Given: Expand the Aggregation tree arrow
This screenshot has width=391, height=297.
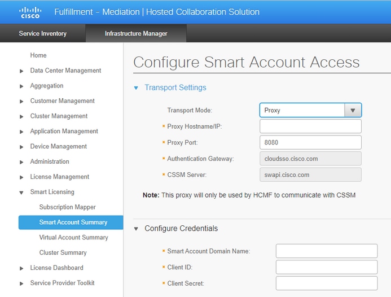Looking at the screenshot, I should 21,86.
